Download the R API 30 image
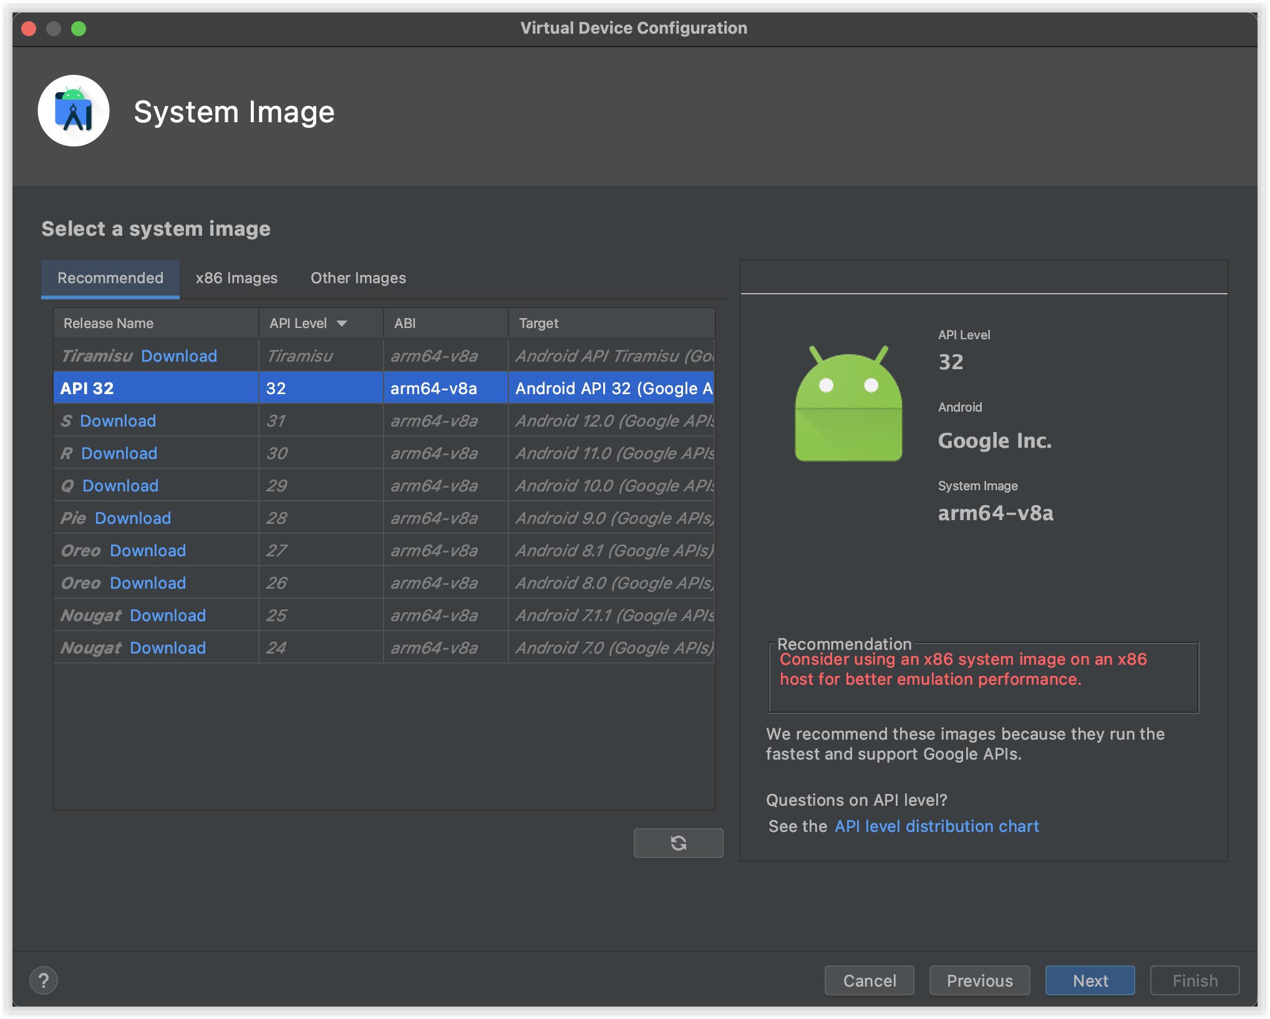Image resolution: width=1270 pixels, height=1019 pixels. 119,453
